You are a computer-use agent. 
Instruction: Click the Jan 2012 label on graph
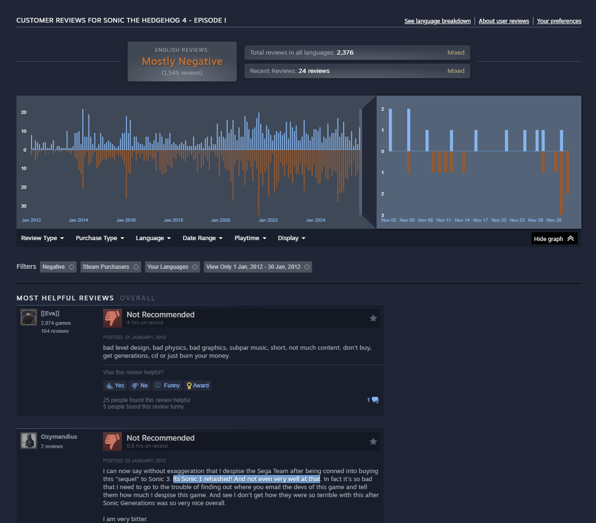31,220
